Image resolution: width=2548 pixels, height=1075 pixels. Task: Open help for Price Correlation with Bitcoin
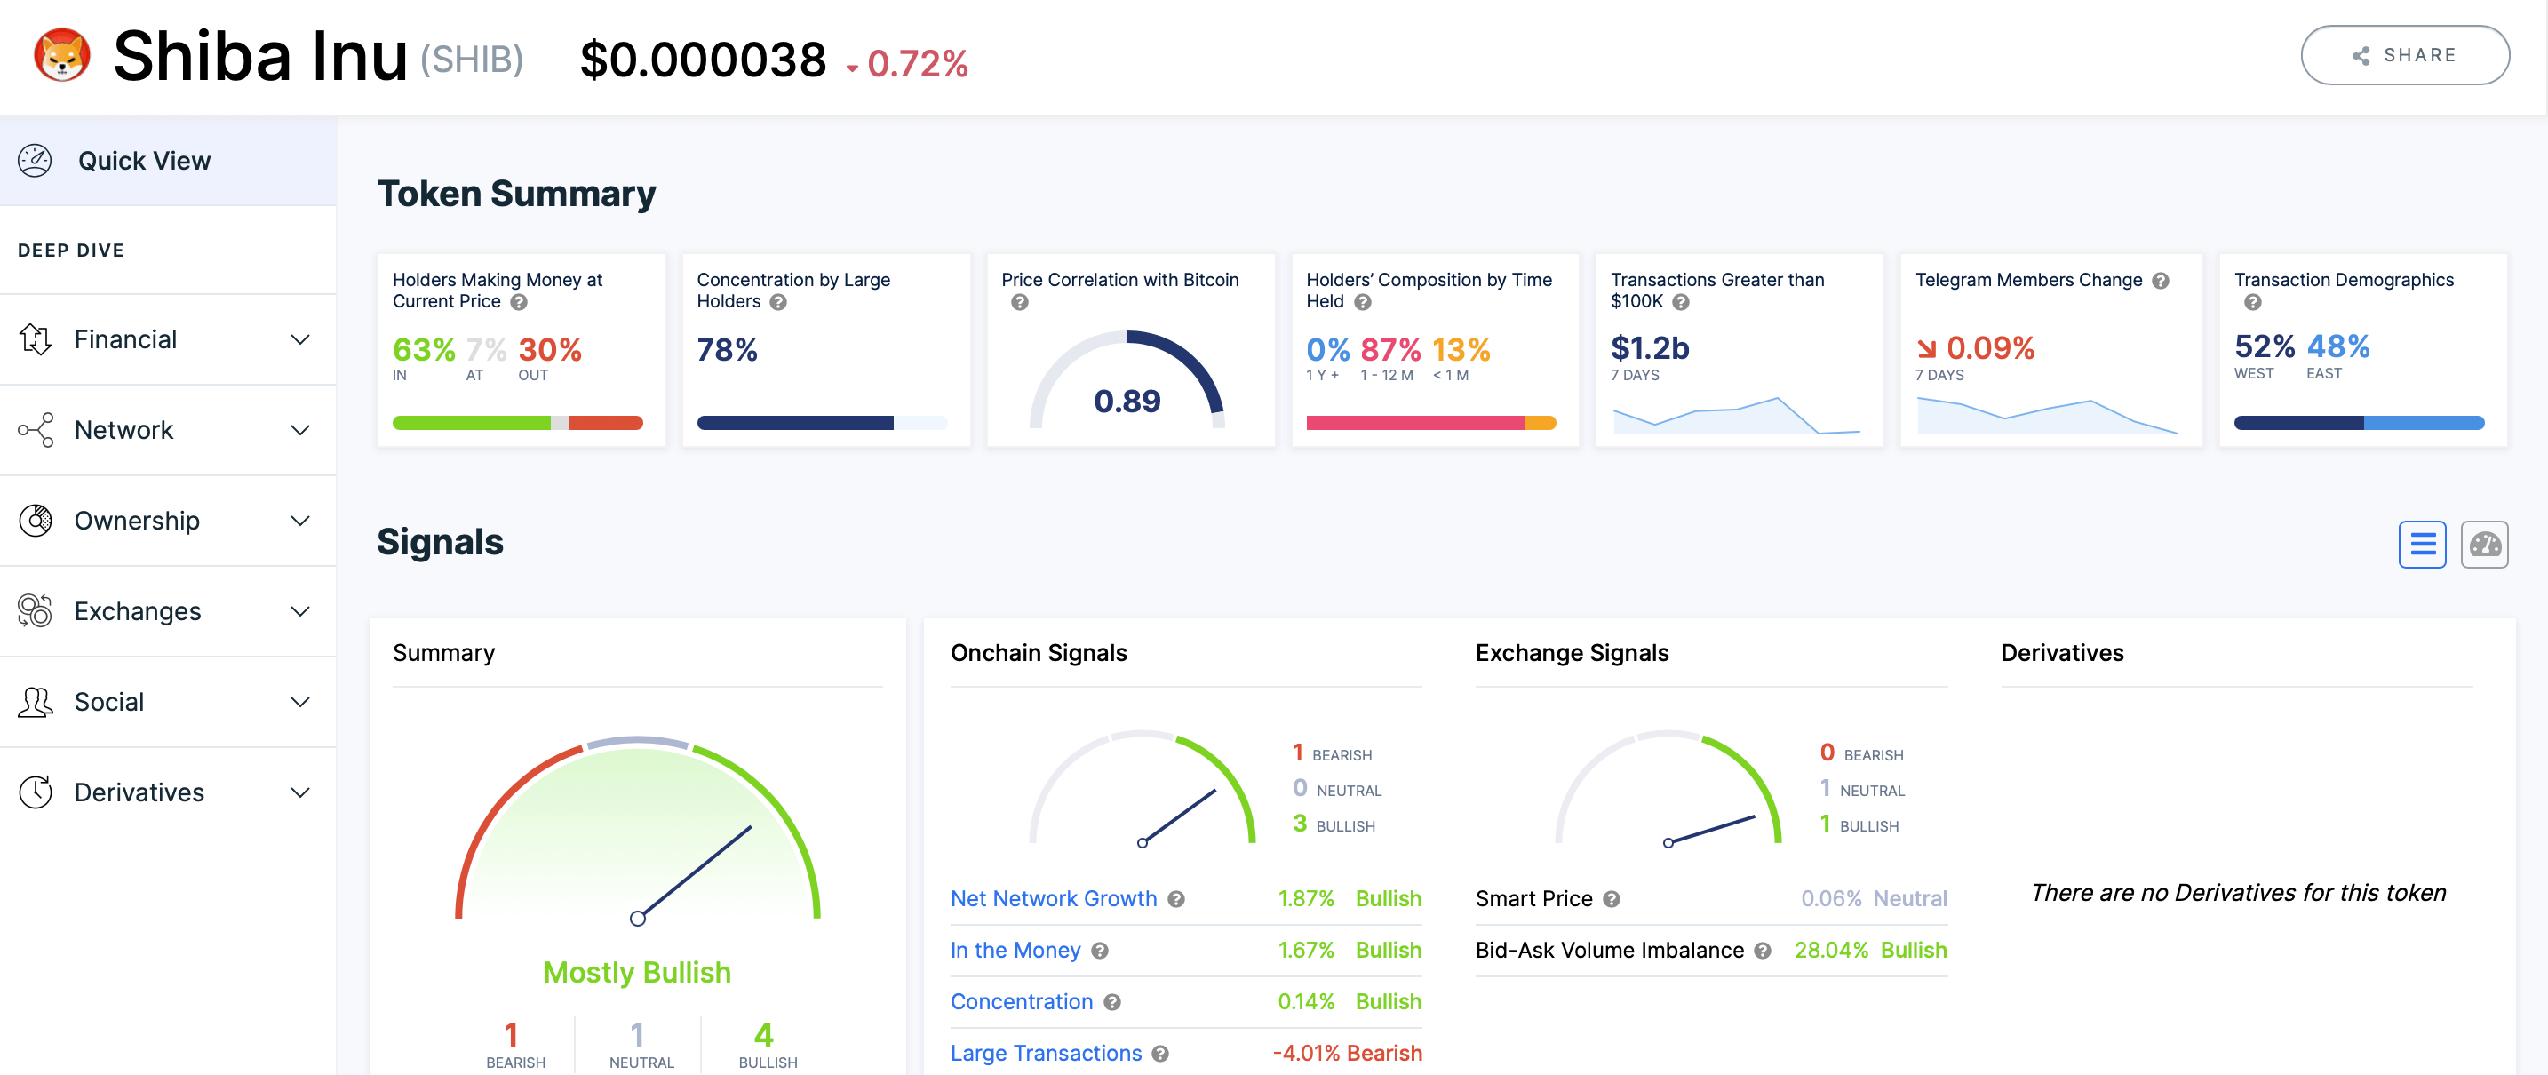(x=1020, y=303)
